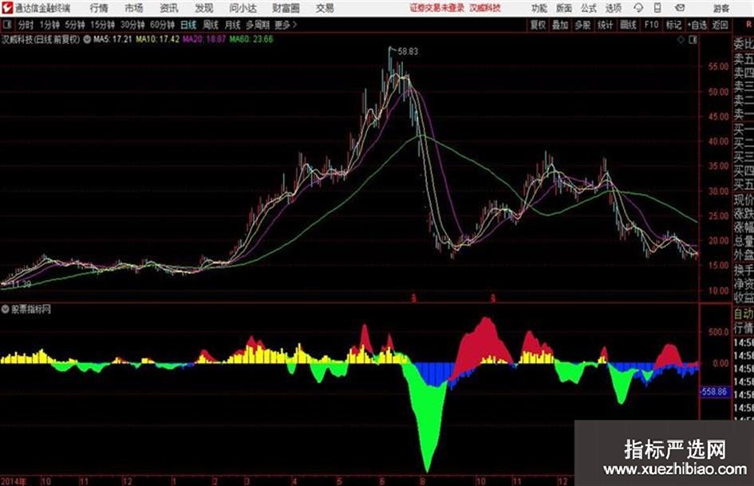Image resolution: width=754 pixels, height=486 pixels.
Task: Open the mobile phone icon in title bar
Action: [x=657, y=8]
